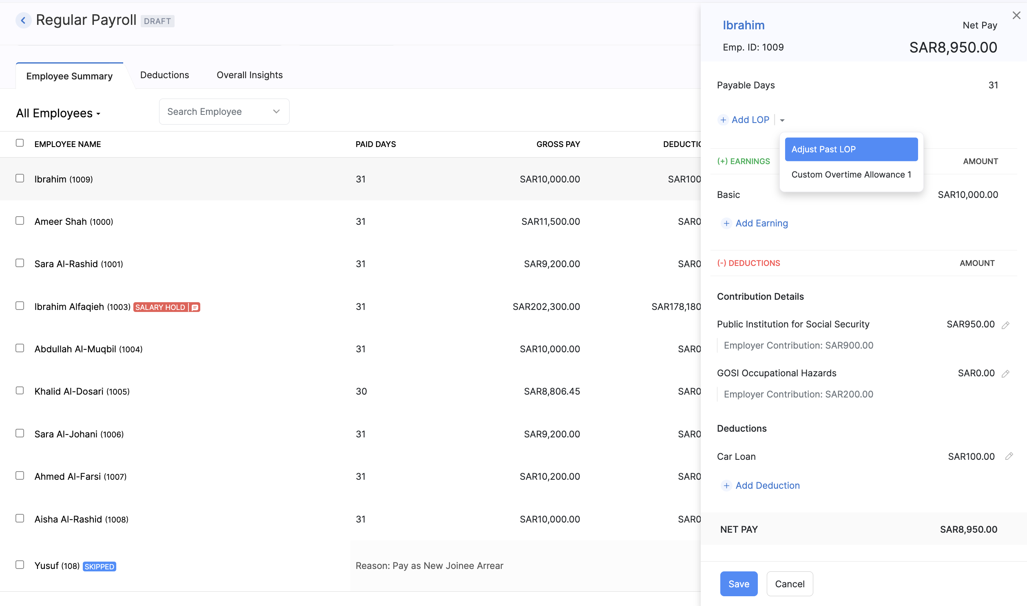Toggle the select-all employees checkbox
The image size is (1027, 606).
tap(20, 143)
